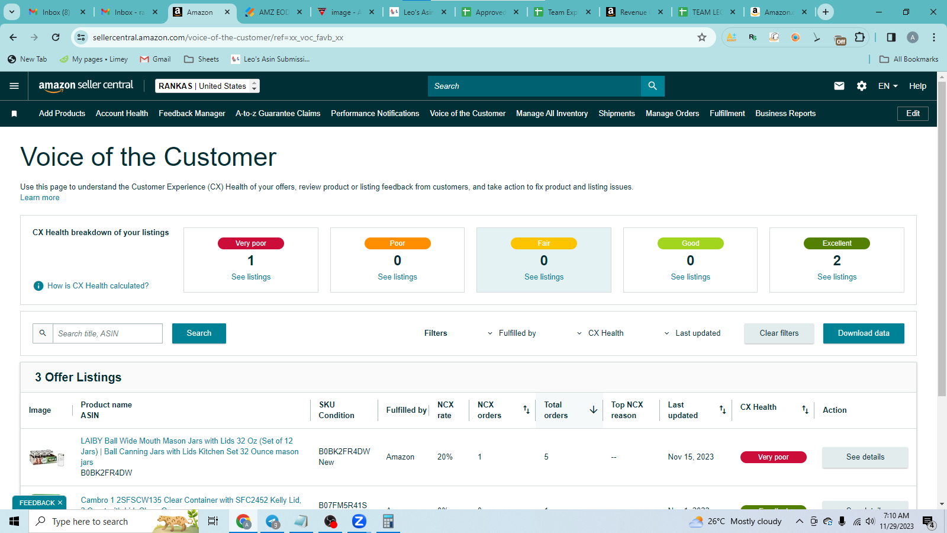The image size is (947, 533).
Task: Open the Chrome Extensions puzzle icon
Action: 860,37
